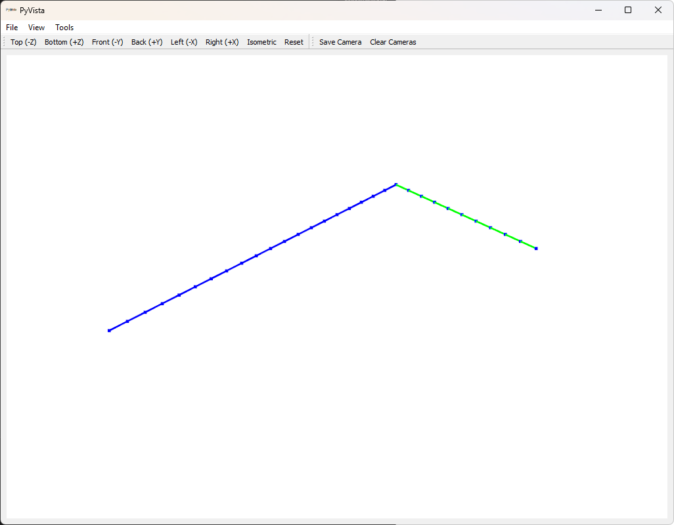Click the vertex where the two lines meet
The height and width of the screenshot is (525, 674).
(x=395, y=184)
